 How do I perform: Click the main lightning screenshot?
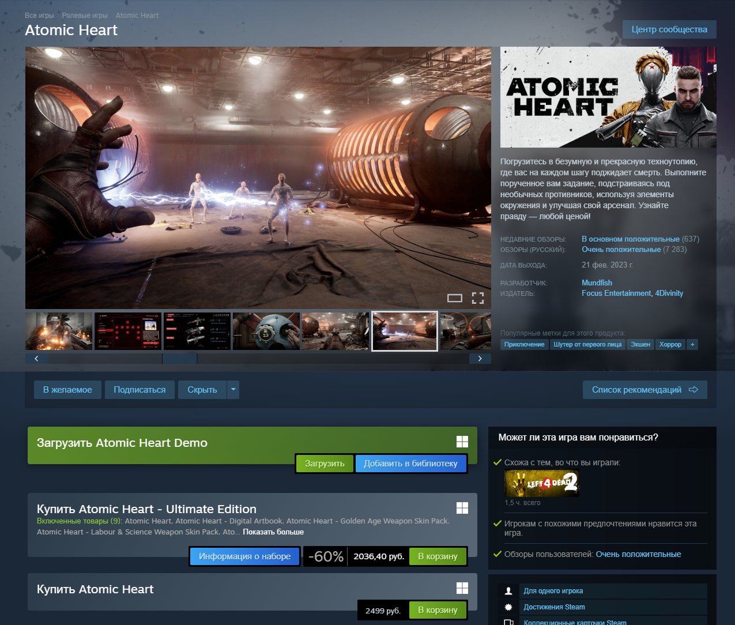tap(258, 178)
